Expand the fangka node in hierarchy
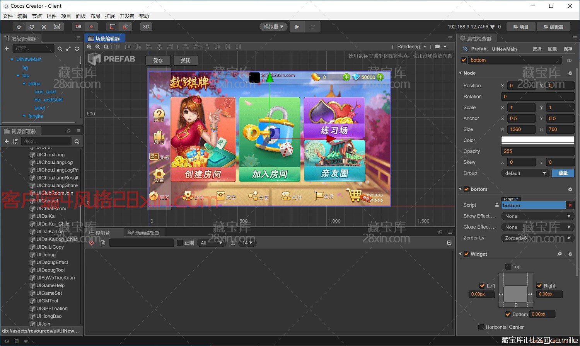Image resolution: width=580 pixels, height=346 pixels. (x=24, y=116)
